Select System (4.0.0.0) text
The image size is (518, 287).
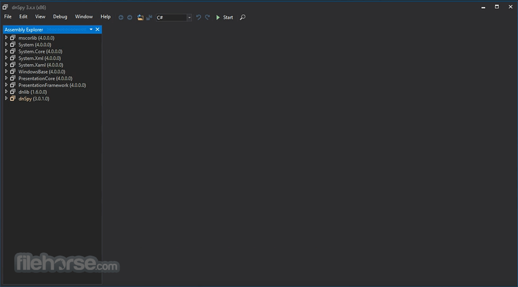[35, 45]
